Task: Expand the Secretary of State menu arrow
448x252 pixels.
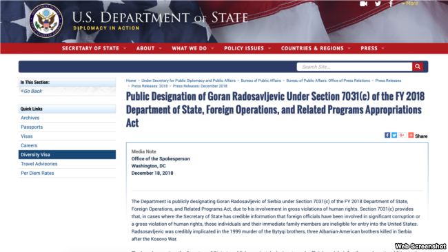Action: (125, 48)
